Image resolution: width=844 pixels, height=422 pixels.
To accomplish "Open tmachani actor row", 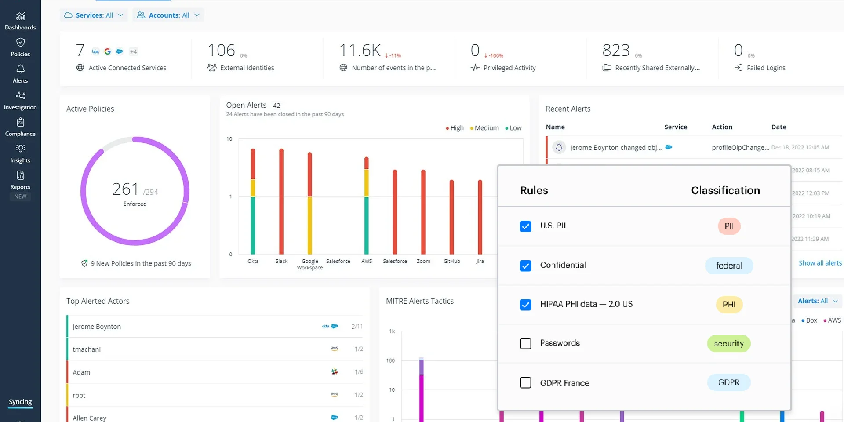I will tap(215, 349).
